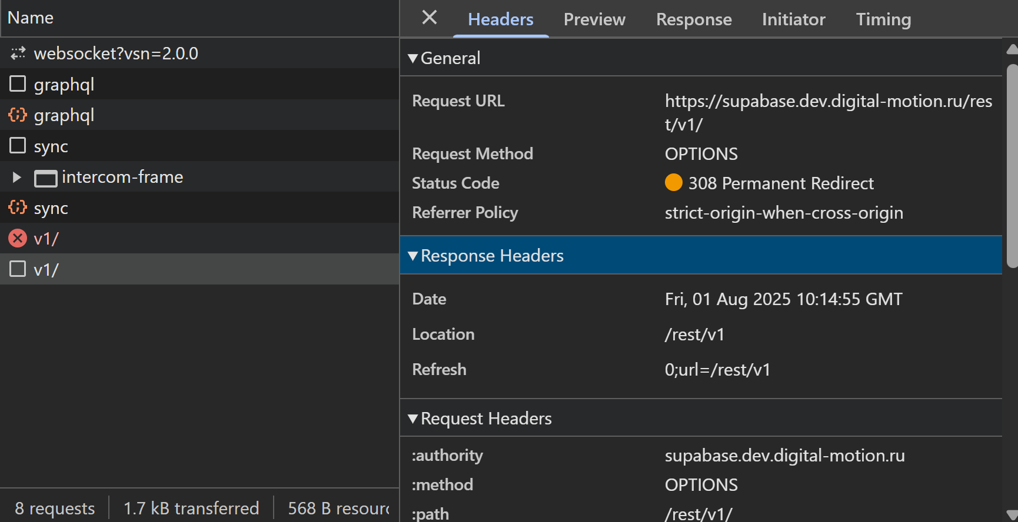Open the Initiator tab
This screenshot has height=522, width=1018.
(x=793, y=19)
